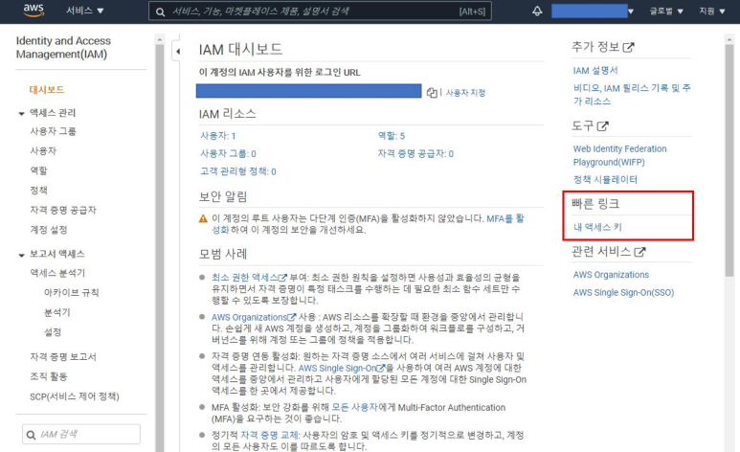Open SCP(서비스 제어 정책) in sidebar
The height and width of the screenshot is (452, 740).
(x=75, y=396)
